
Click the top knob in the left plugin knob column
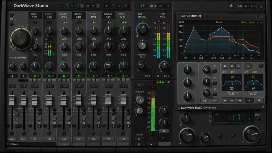pyautogui.click(x=187, y=69)
